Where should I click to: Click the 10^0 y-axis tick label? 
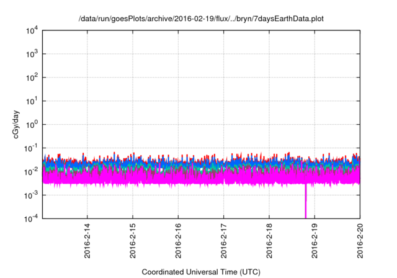tap(32, 125)
